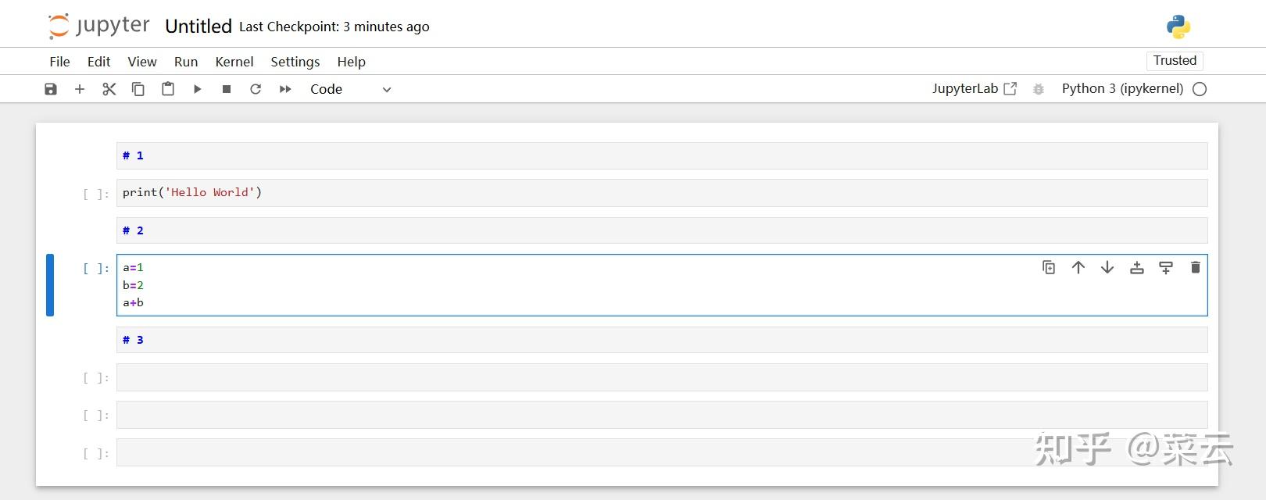1266x500 pixels.
Task: Open the notebook in JupyterLab
Action: [x=974, y=89]
